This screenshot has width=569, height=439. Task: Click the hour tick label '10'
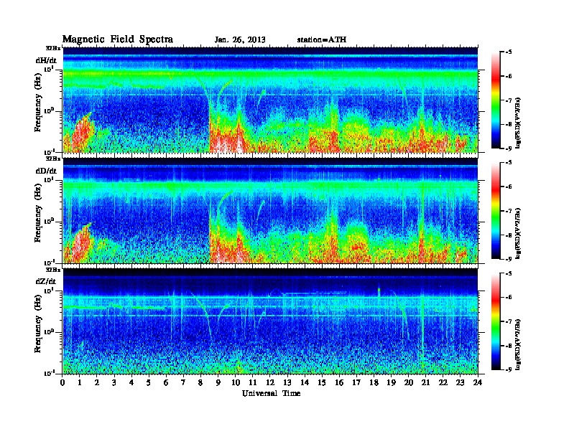pos(236,382)
